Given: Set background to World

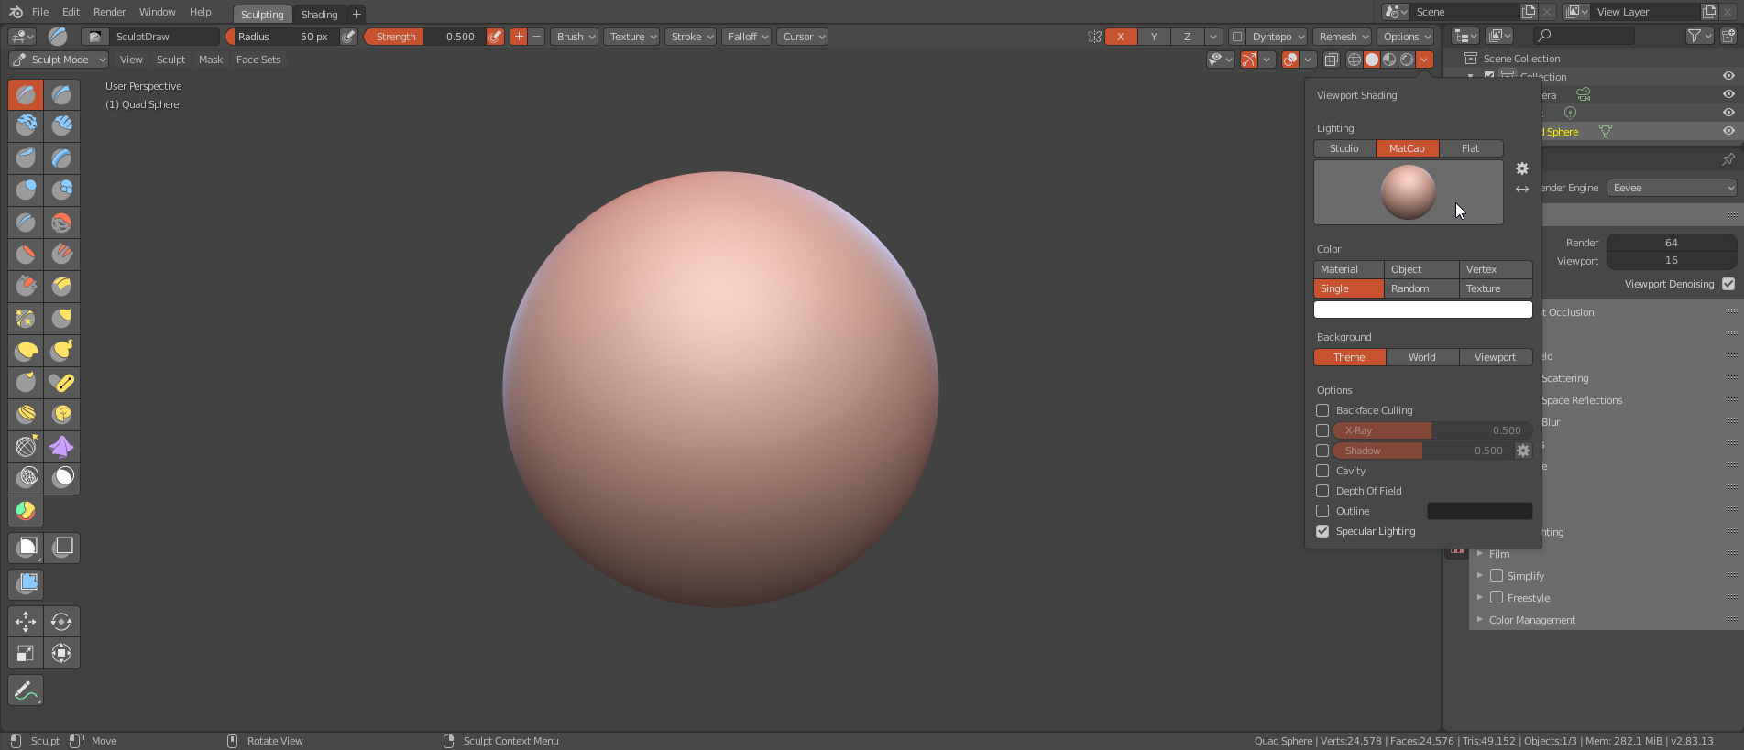Looking at the screenshot, I should [x=1422, y=357].
